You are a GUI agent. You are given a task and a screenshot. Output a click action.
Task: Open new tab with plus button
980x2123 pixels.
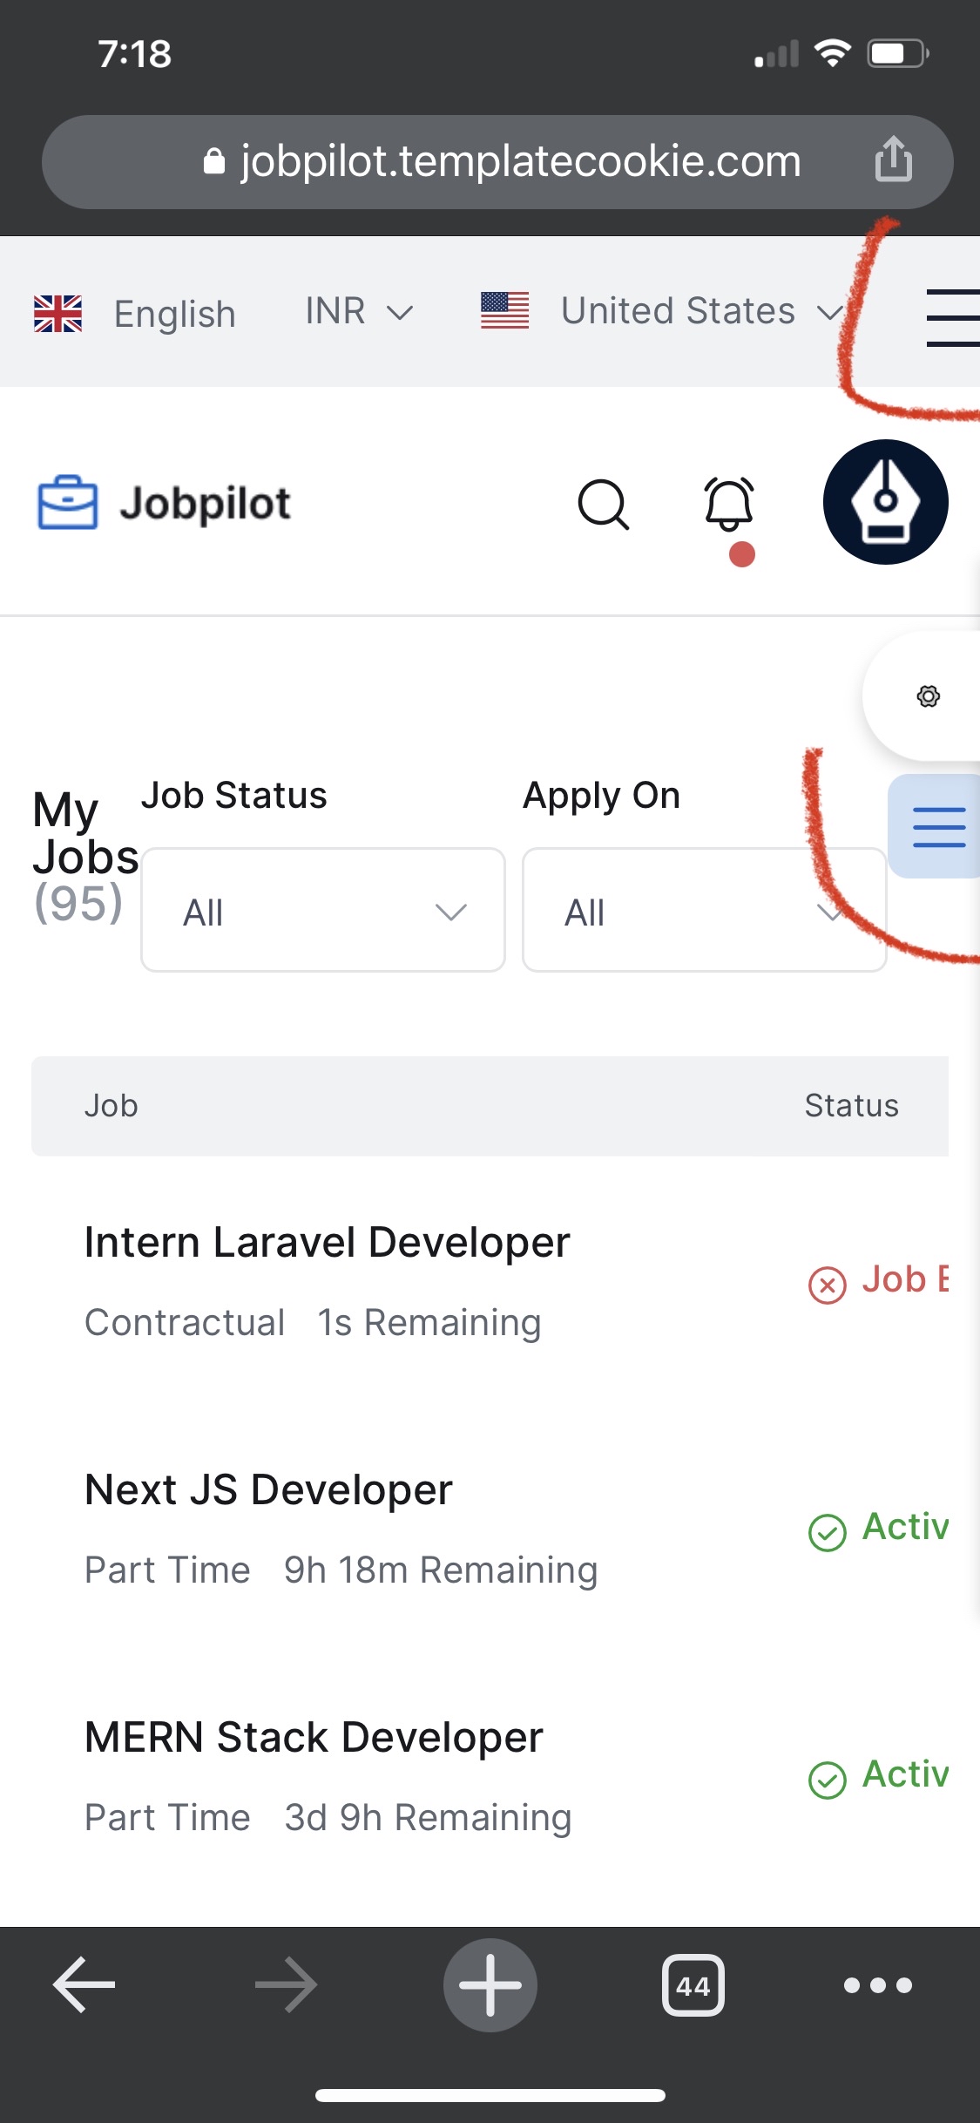pyautogui.click(x=490, y=1984)
